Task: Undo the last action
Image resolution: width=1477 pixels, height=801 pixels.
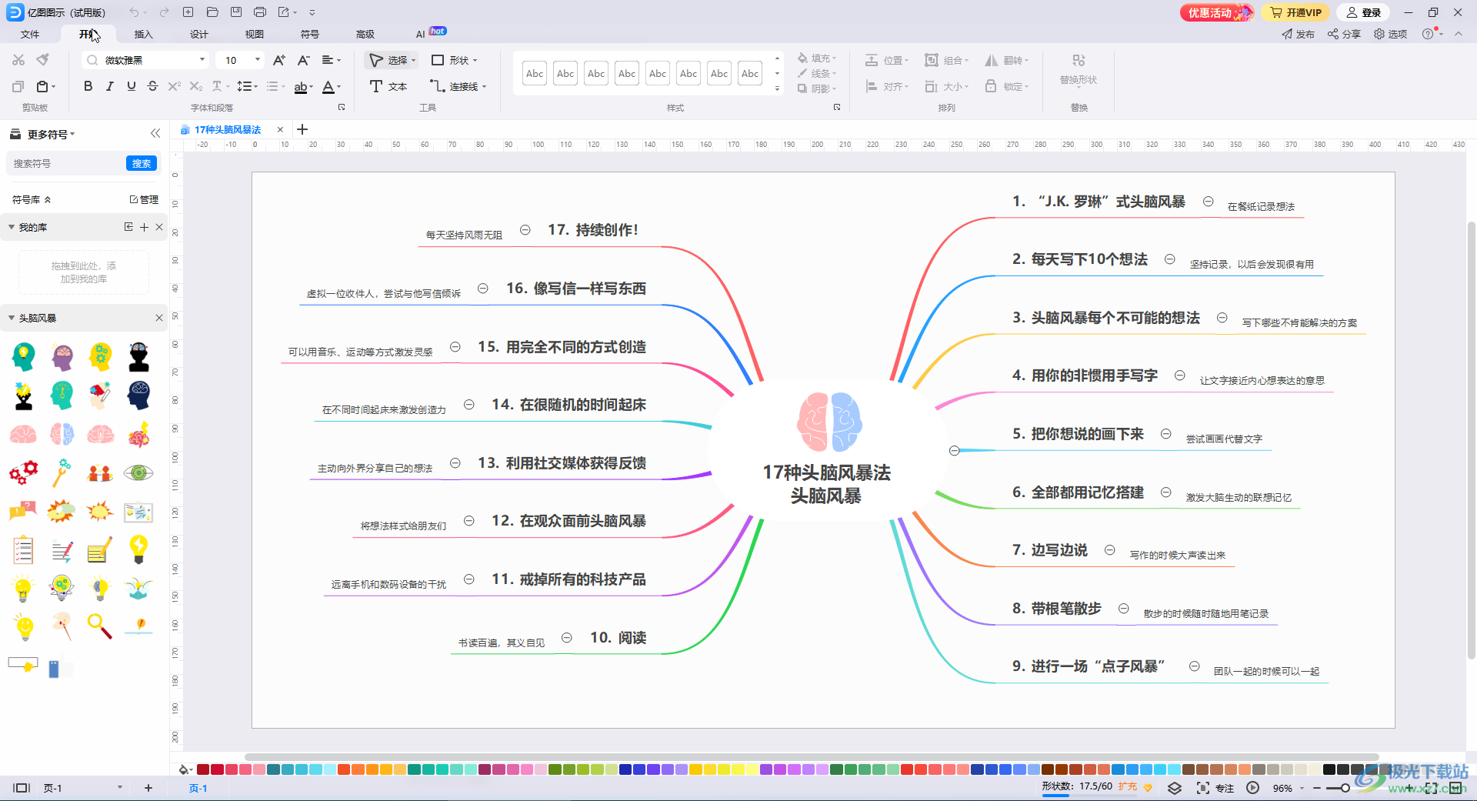Action: tap(135, 12)
